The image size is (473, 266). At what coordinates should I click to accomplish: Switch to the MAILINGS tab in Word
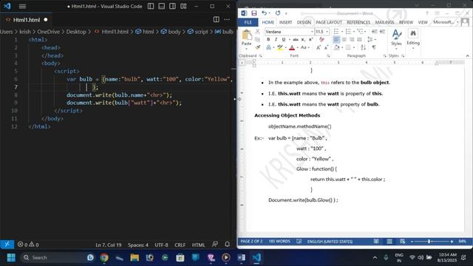pyautogui.click(x=384, y=22)
